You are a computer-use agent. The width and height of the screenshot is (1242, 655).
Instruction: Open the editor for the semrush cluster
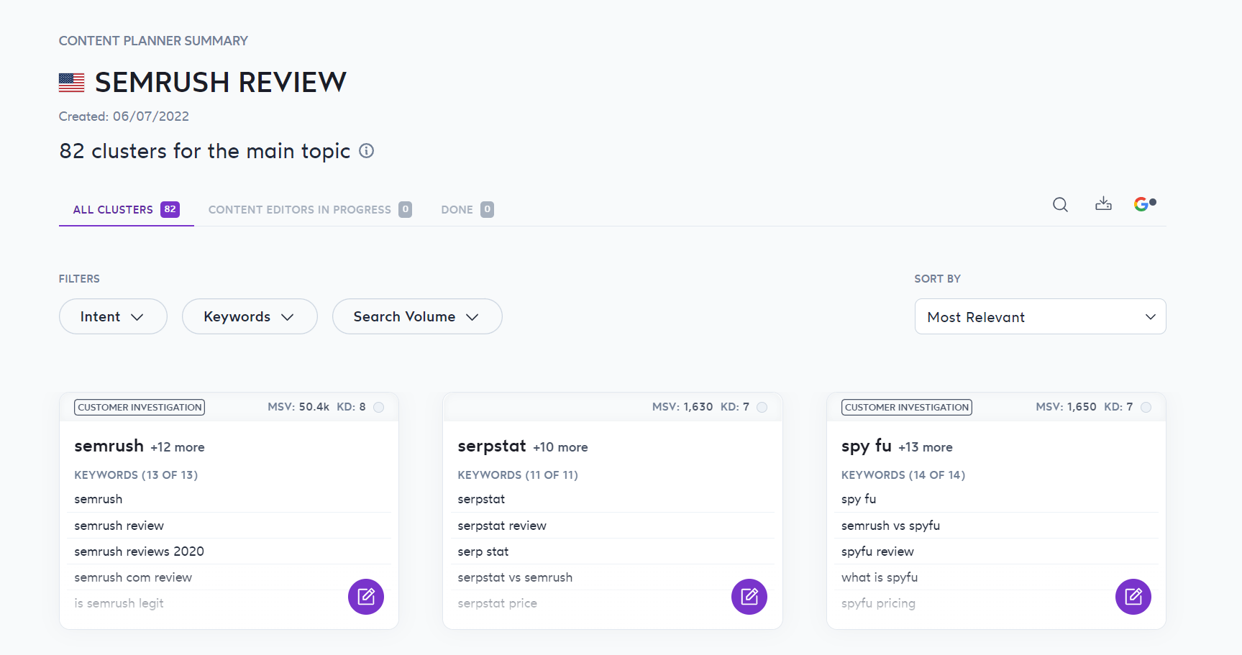(366, 596)
